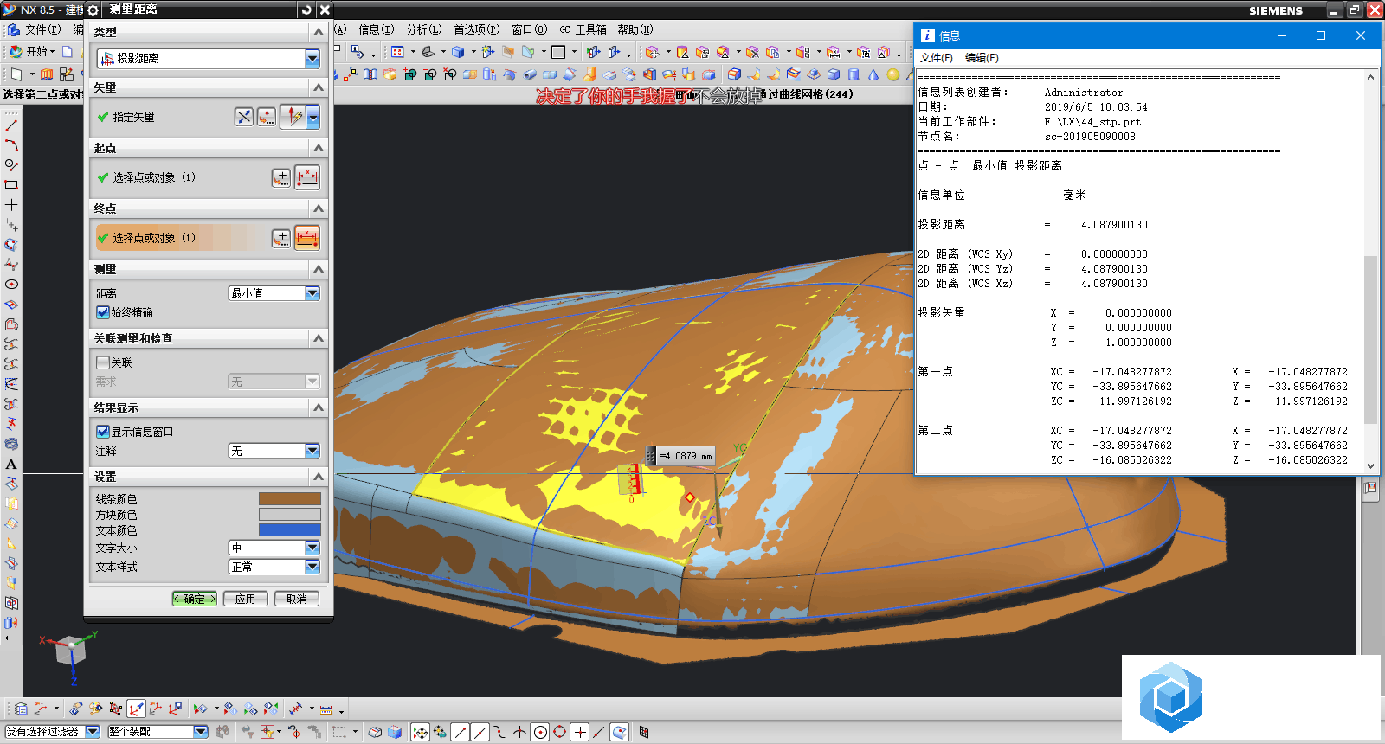Change the 方块颜色 gray swatch
This screenshot has width=1385, height=744.
click(290, 514)
